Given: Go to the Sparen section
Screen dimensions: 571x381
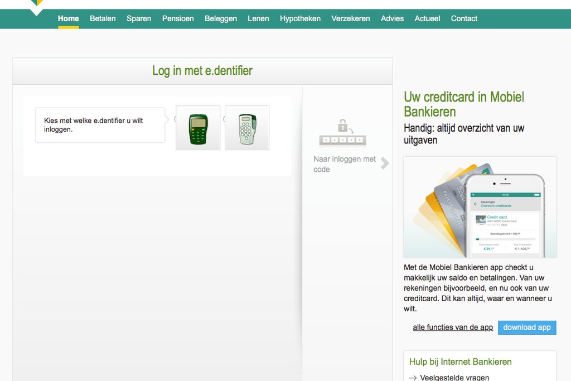Looking at the screenshot, I should tap(139, 18).
